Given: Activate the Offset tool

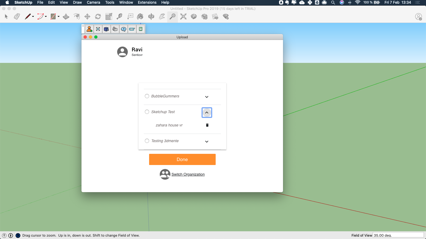Looking at the screenshot, I should (77, 17).
